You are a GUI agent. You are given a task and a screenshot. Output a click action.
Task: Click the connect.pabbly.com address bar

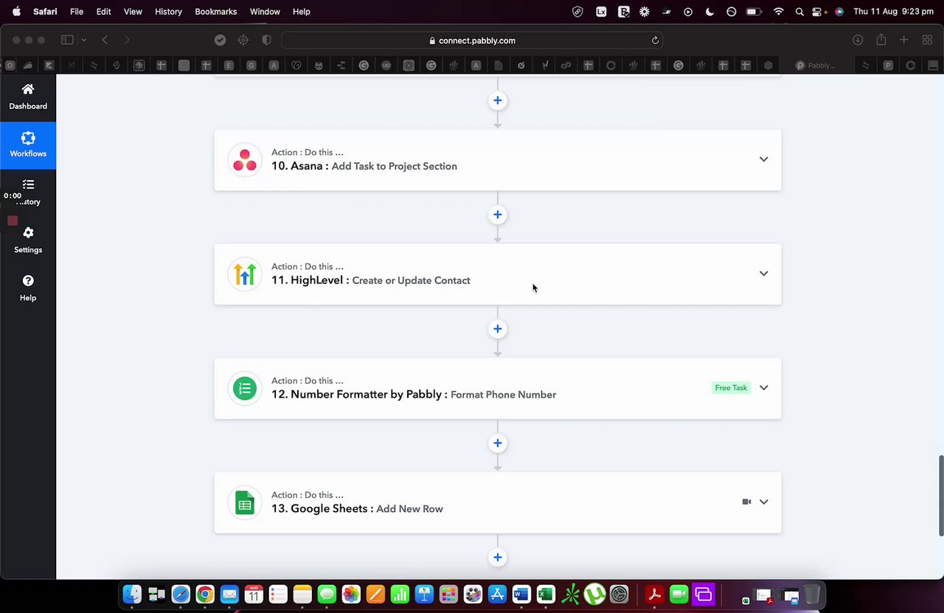pos(472,41)
